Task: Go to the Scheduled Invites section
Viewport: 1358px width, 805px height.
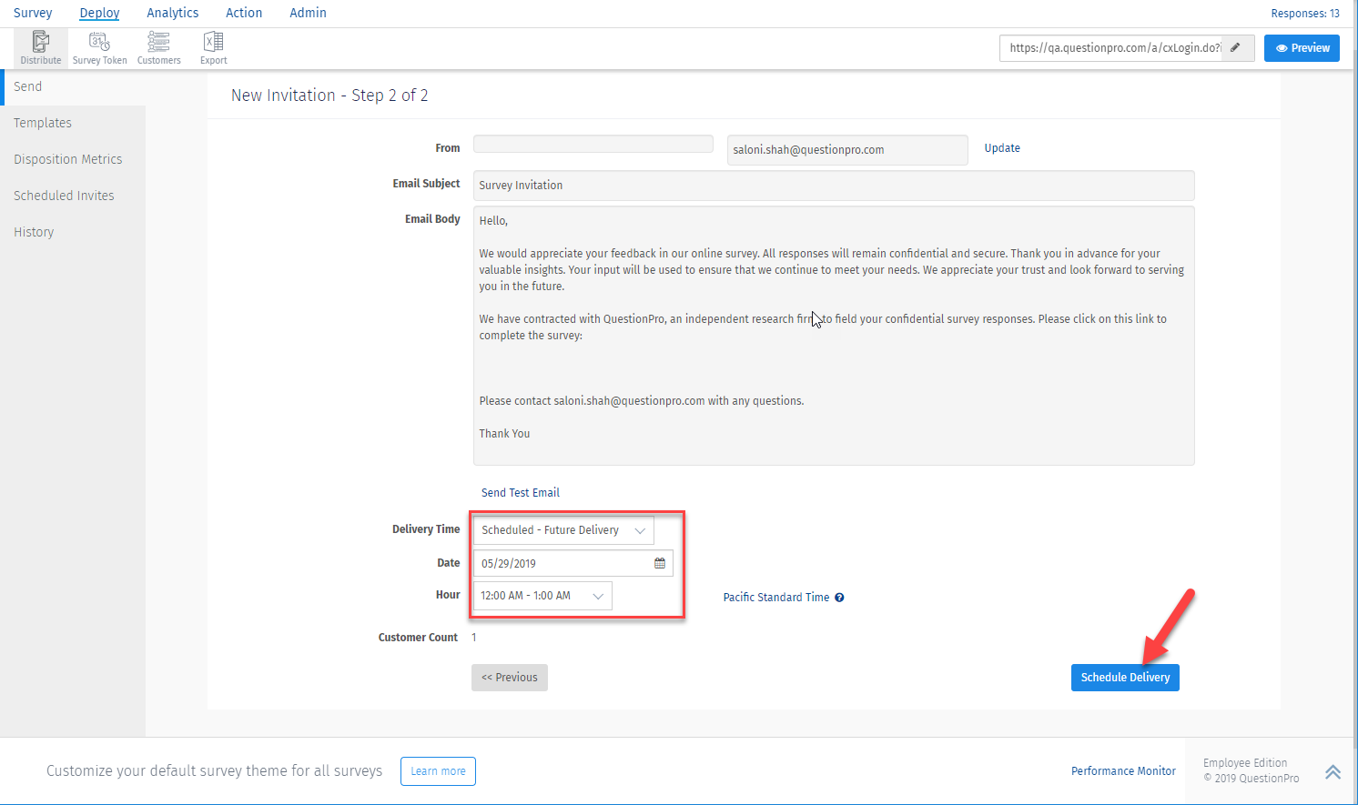Action: click(64, 195)
